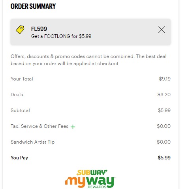This screenshot has width=186, height=189.
Task: Click the $0.00 fees amount
Action: pyautogui.click(x=163, y=126)
